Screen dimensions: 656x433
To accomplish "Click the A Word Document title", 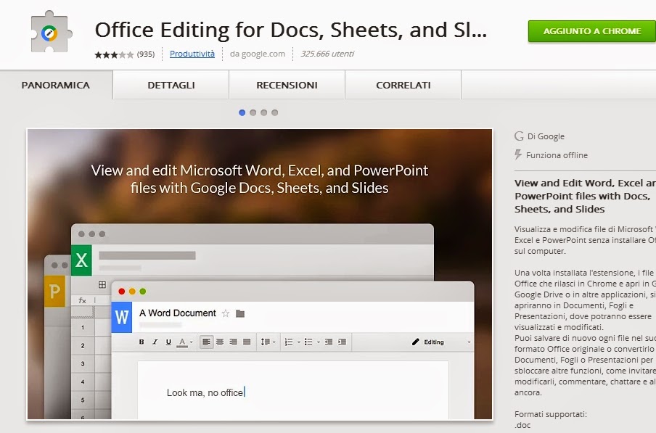I will pyautogui.click(x=177, y=313).
